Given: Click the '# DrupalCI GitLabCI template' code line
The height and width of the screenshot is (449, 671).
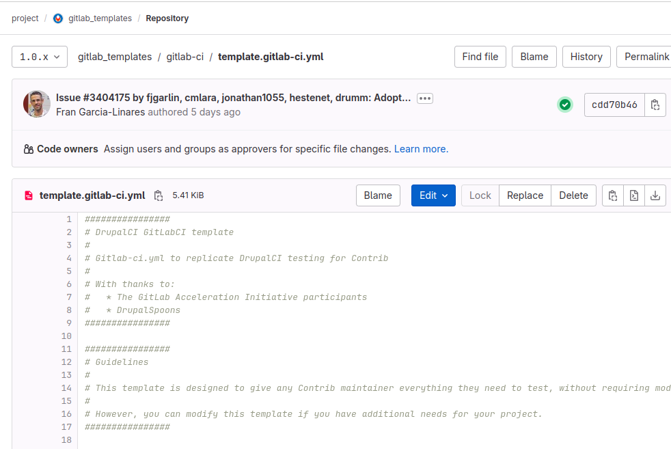Looking at the screenshot, I should pos(159,232).
